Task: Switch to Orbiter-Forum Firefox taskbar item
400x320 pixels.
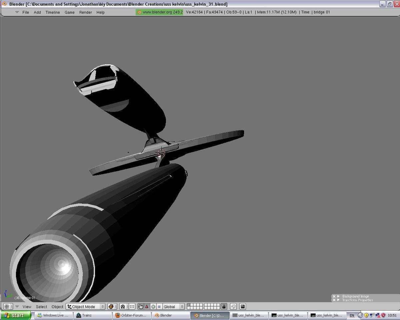Action: [x=131, y=315]
